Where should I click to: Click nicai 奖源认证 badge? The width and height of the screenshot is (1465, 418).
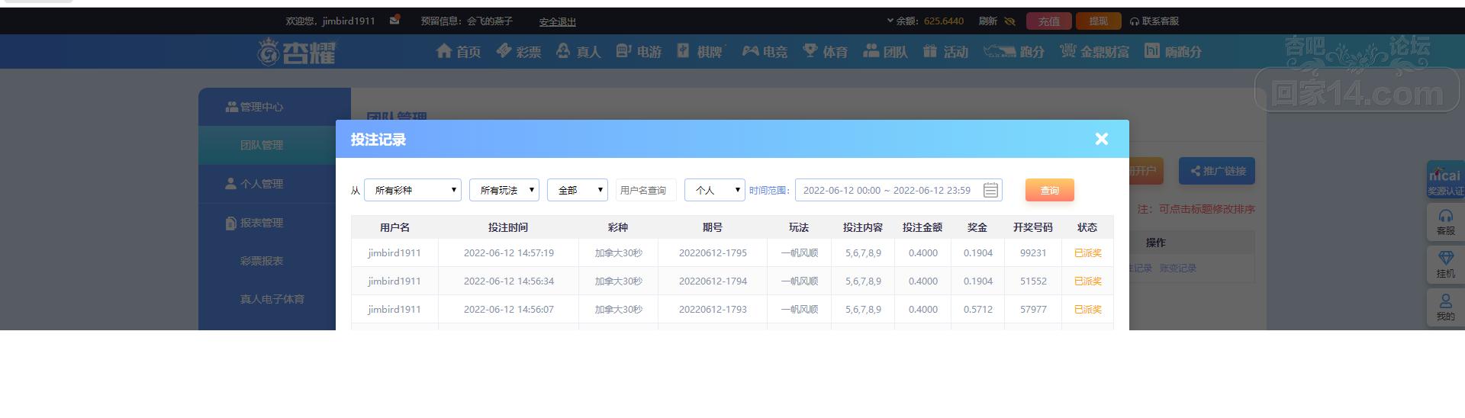1445,181
